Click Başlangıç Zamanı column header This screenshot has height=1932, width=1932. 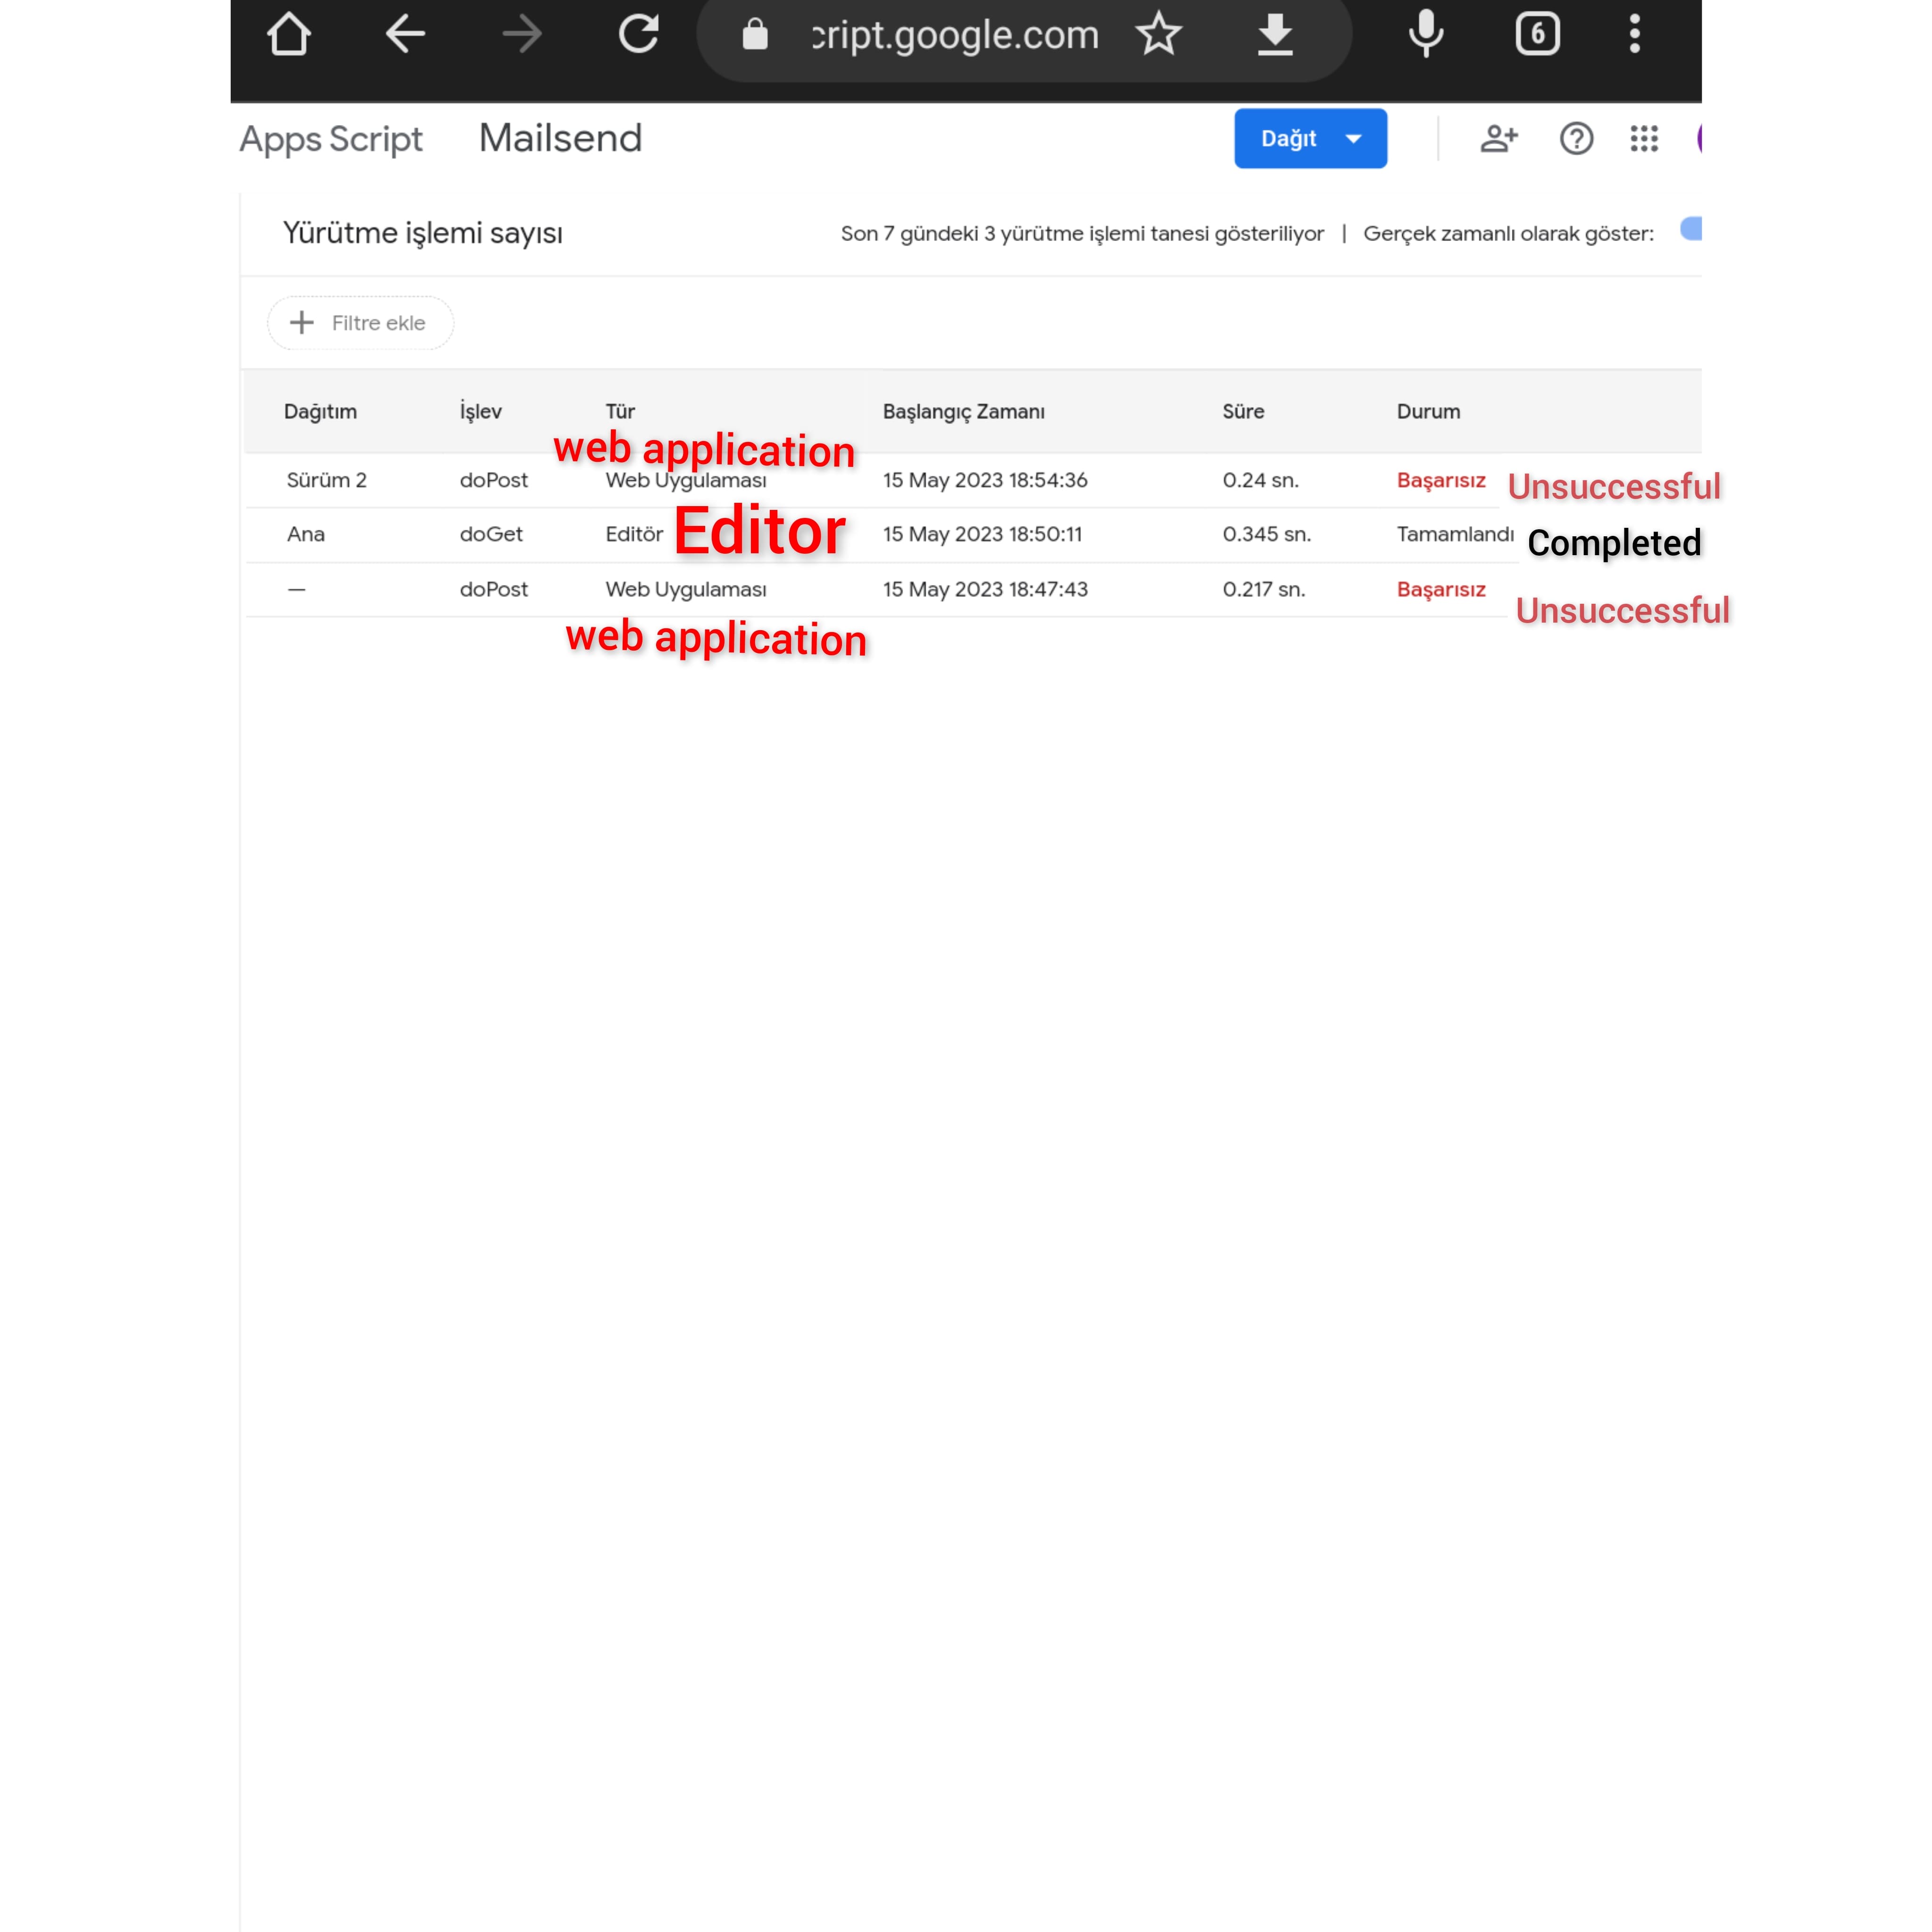click(963, 411)
